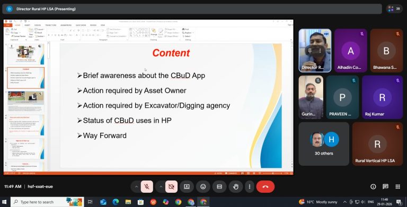Select Raj Kumar participant tile
Screen dimensions: 407x207
click(382, 97)
